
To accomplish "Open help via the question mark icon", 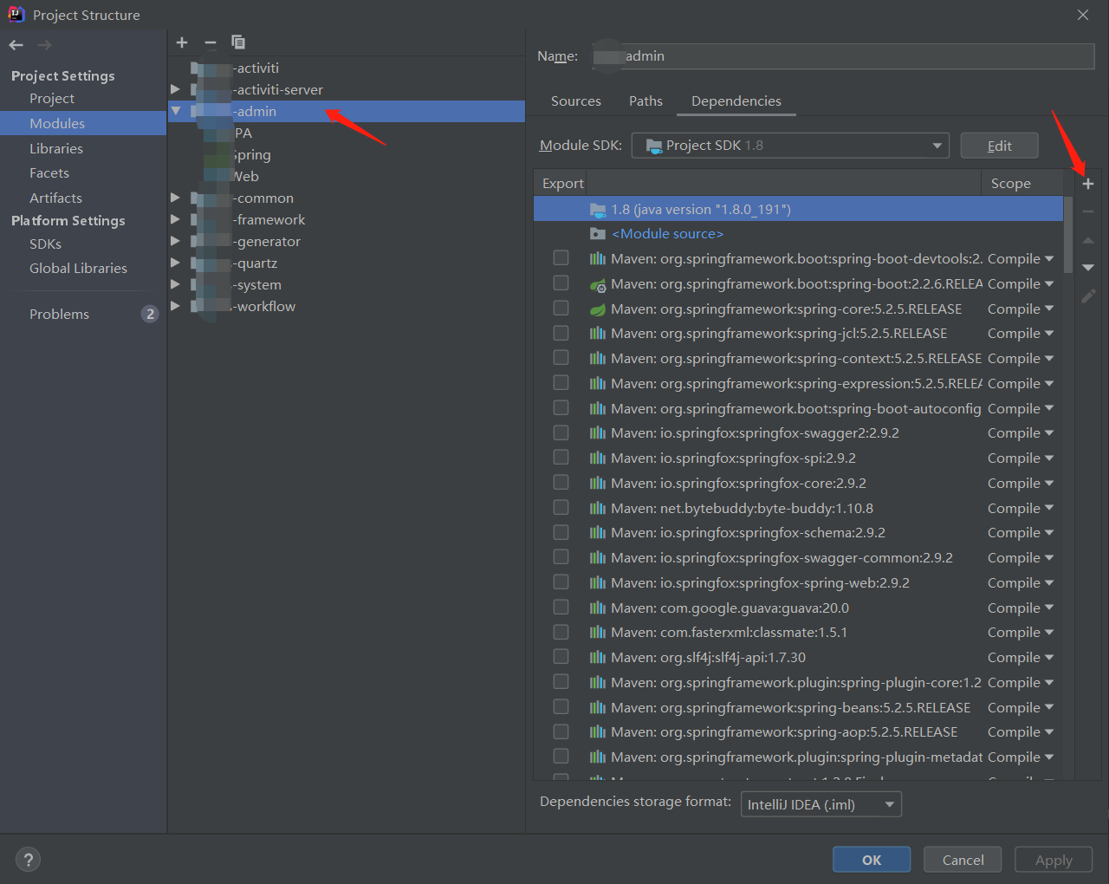I will [x=28, y=859].
